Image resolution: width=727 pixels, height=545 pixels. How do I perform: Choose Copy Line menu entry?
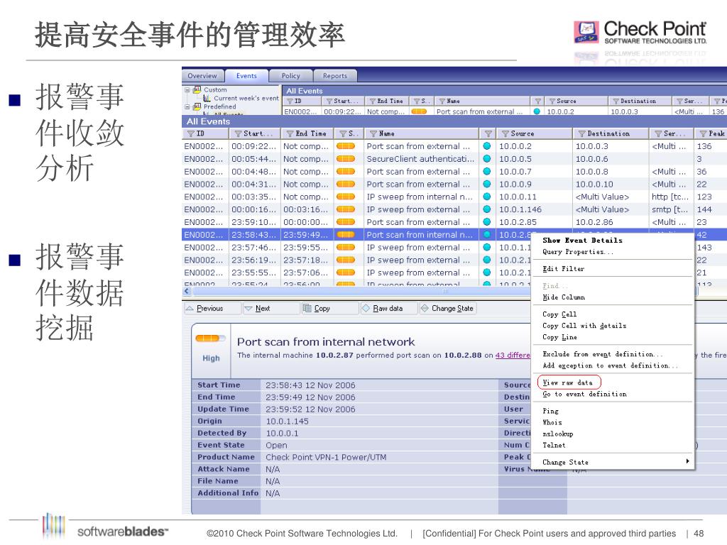[x=559, y=337]
